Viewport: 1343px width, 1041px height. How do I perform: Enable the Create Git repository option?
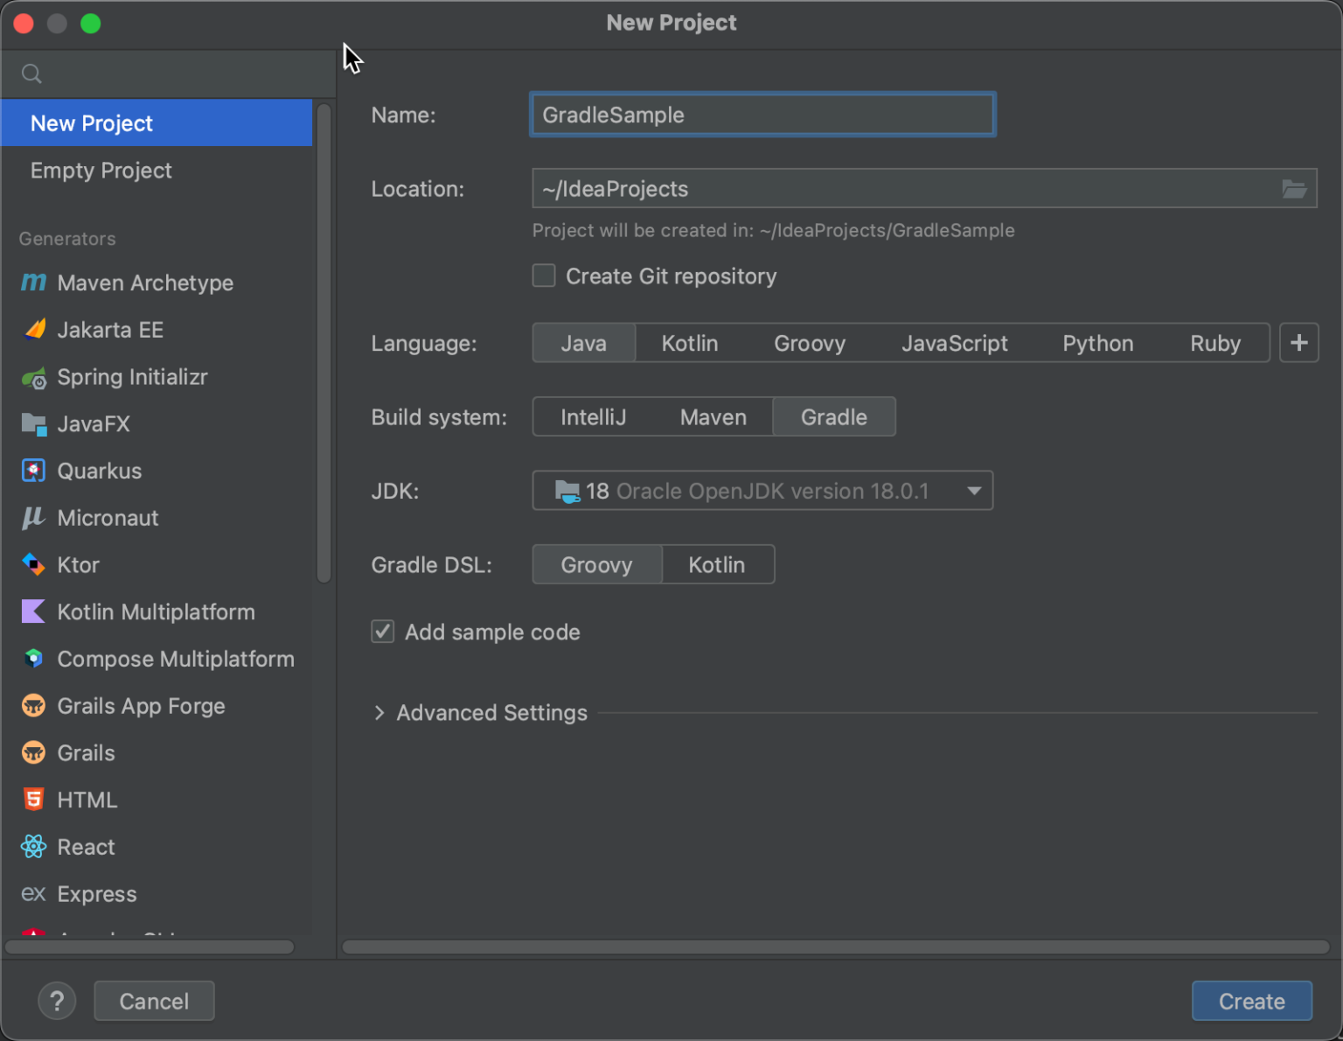pyautogui.click(x=543, y=276)
